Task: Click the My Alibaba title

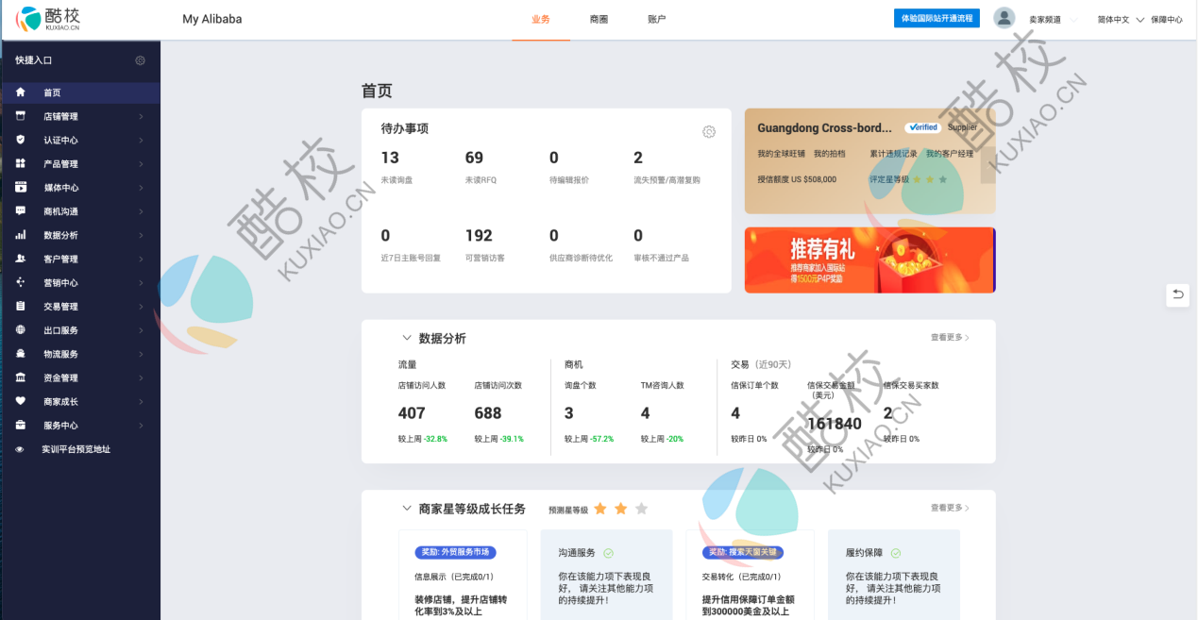Action: [x=212, y=19]
